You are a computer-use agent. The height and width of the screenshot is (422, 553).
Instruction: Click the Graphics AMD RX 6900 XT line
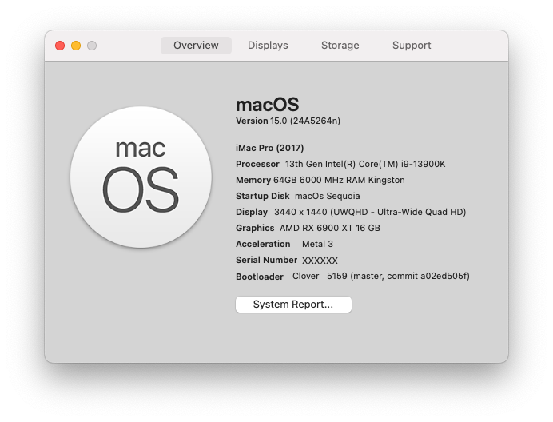point(308,228)
